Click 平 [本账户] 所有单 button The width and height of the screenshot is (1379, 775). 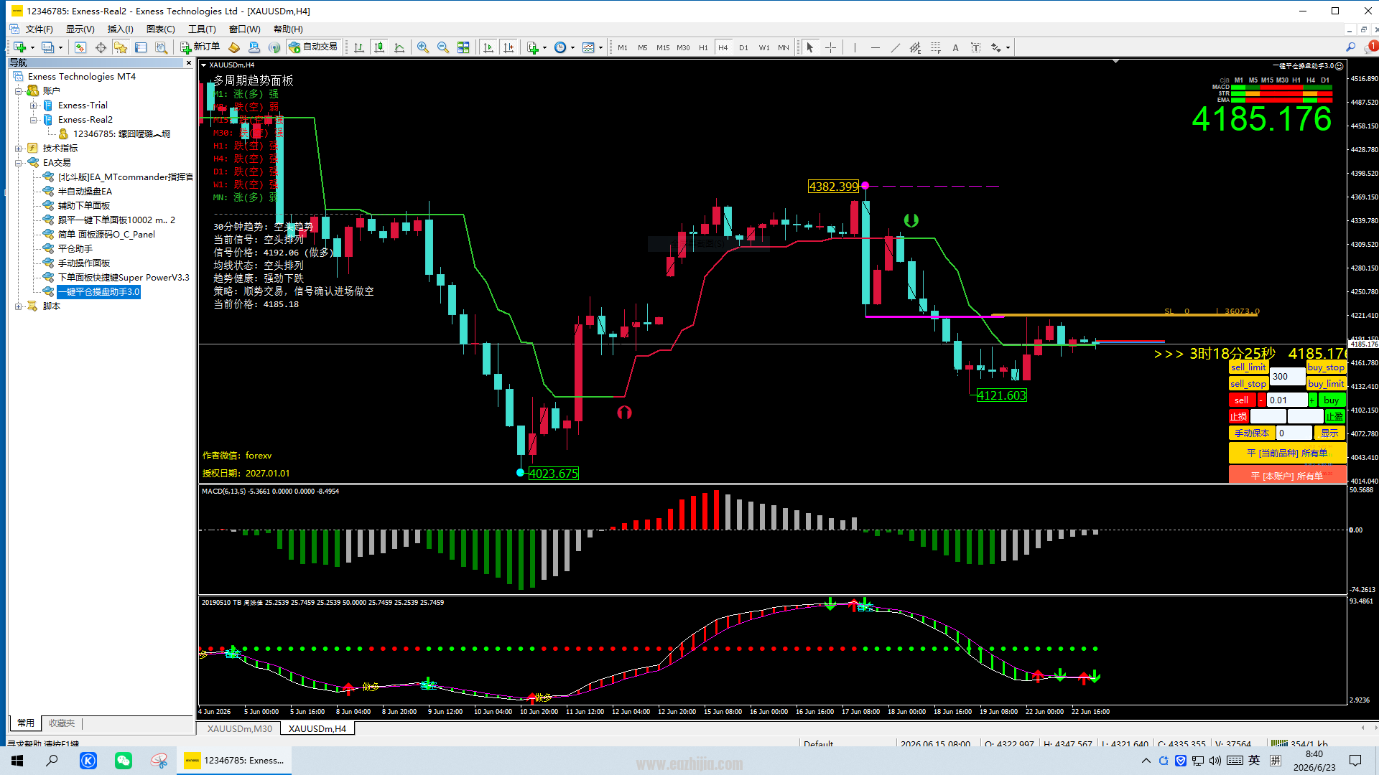click(1287, 475)
